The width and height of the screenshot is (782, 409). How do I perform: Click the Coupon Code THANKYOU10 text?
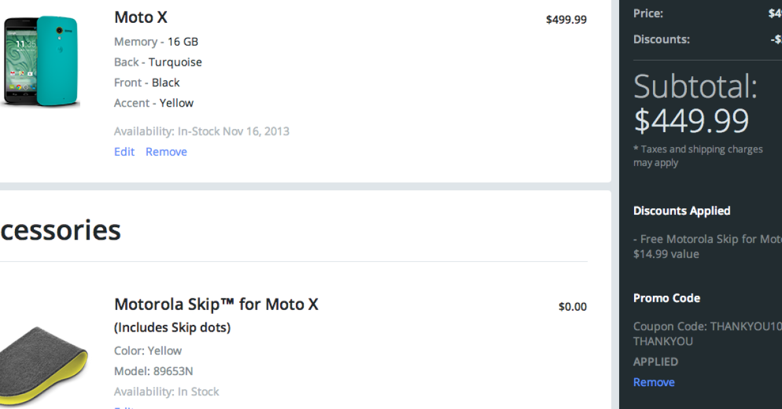coord(706,326)
